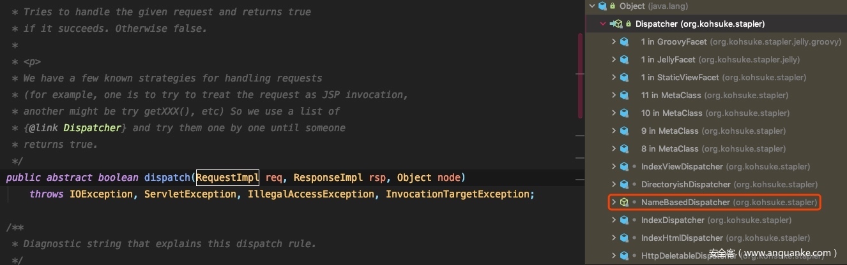Click the GroovyFacet anonymous class icon

625,41
